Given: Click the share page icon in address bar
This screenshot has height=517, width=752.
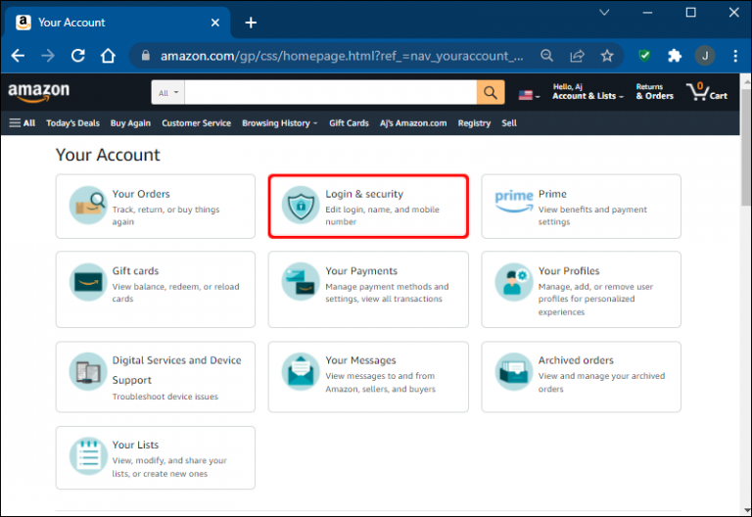Looking at the screenshot, I should (577, 56).
